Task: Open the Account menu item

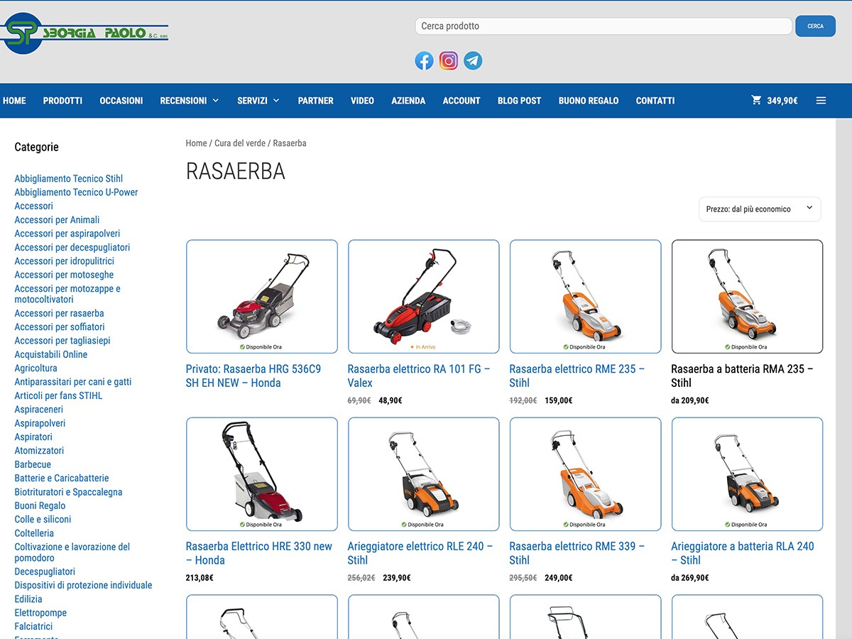Action: click(461, 101)
